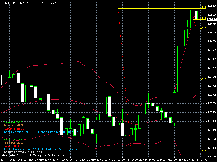Viewport: 217px width, 162px height.
Task: Click the 1.24145 price axis label
Action: [x=212, y=77]
